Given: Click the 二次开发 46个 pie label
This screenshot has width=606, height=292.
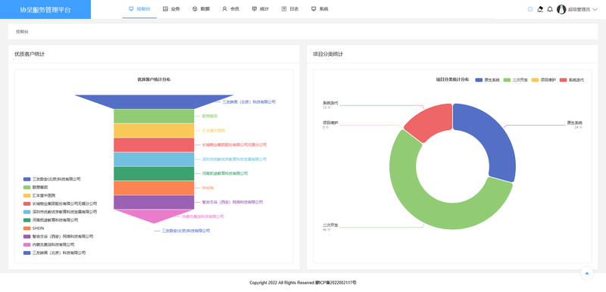Looking at the screenshot, I should [330, 227].
